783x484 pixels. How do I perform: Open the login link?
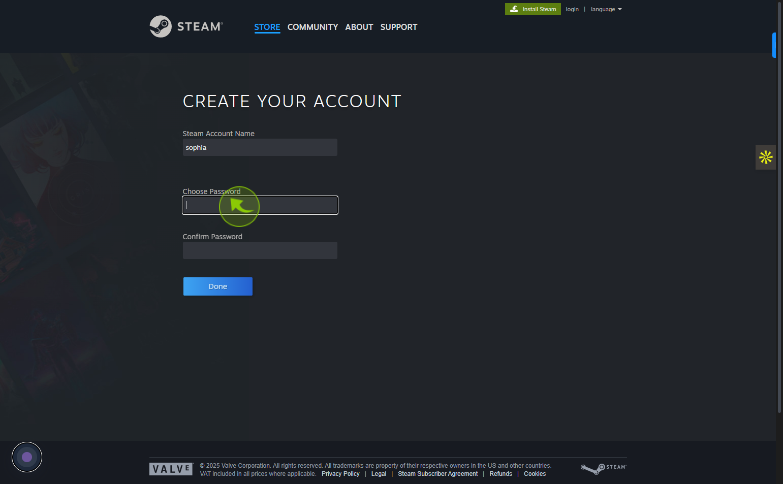572,9
